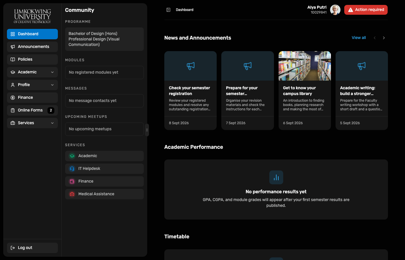
Task: Click the red Medical Assistance kit icon
Action: pyautogui.click(x=72, y=194)
